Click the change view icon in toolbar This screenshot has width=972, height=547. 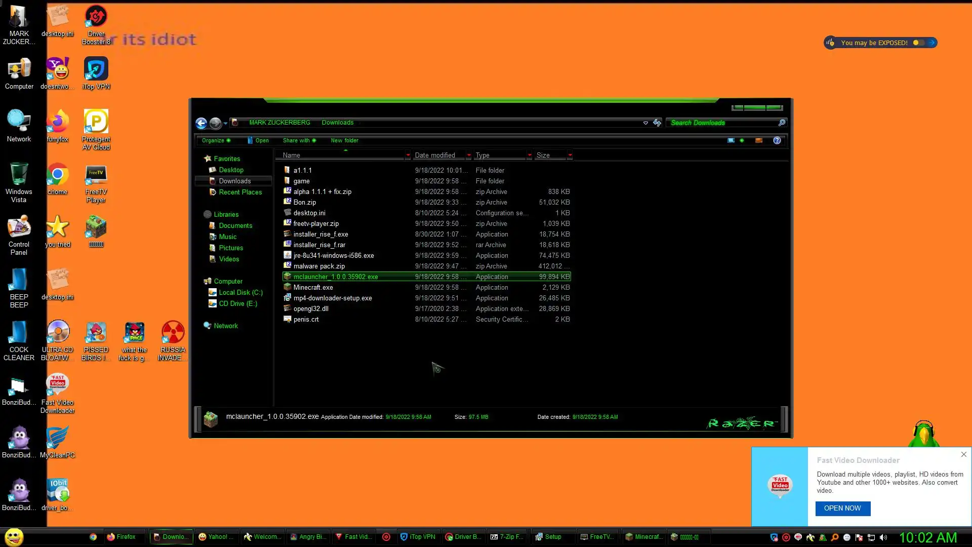731,140
